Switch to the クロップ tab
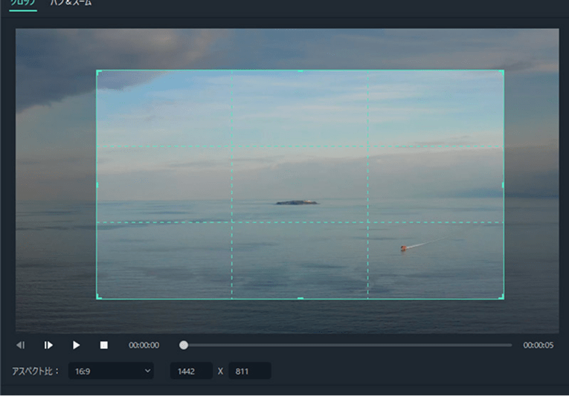This screenshot has height=396, width=569. (23, 3)
